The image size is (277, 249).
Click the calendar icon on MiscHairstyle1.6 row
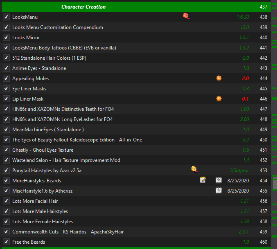pos(218,190)
